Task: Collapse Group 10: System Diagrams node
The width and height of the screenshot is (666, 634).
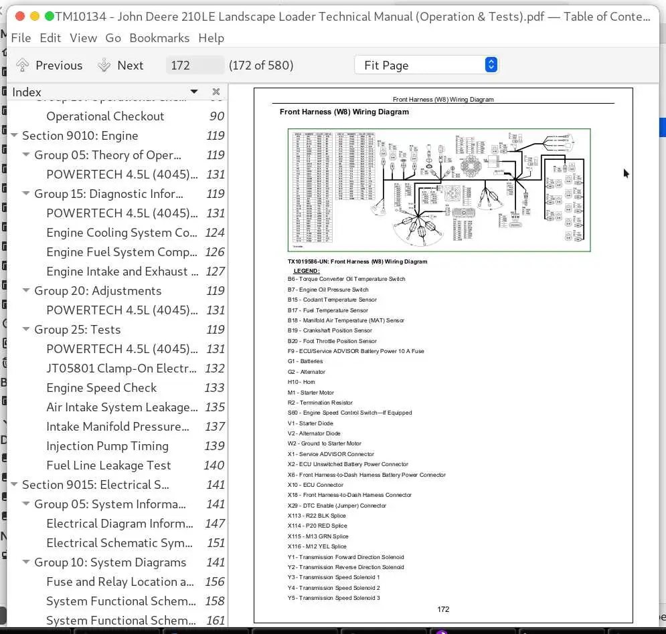Action: pos(26,562)
